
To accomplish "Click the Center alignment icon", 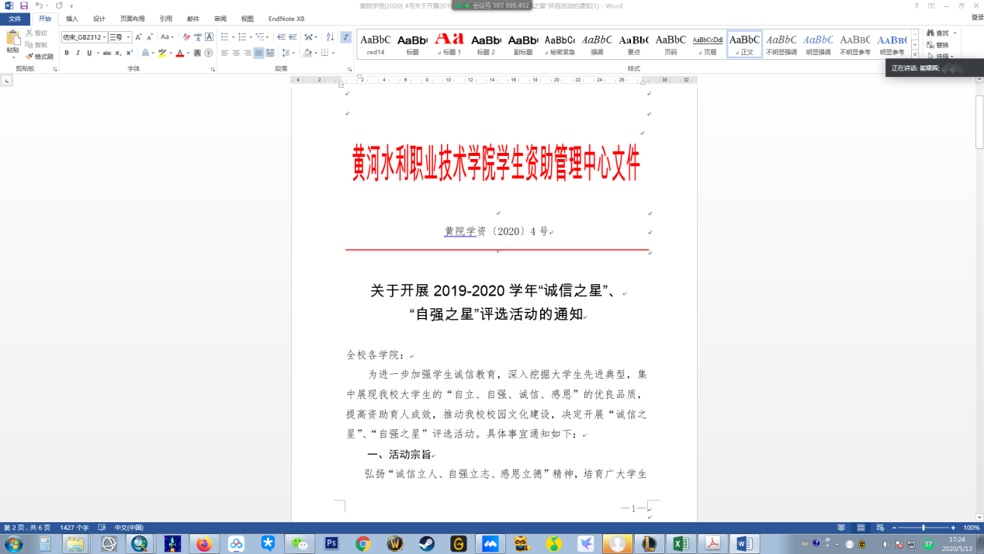I will click(236, 53).
